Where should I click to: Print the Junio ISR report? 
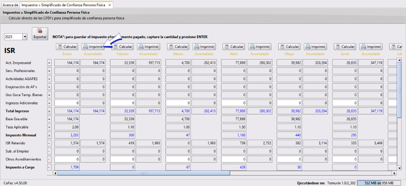coord(371,47)
